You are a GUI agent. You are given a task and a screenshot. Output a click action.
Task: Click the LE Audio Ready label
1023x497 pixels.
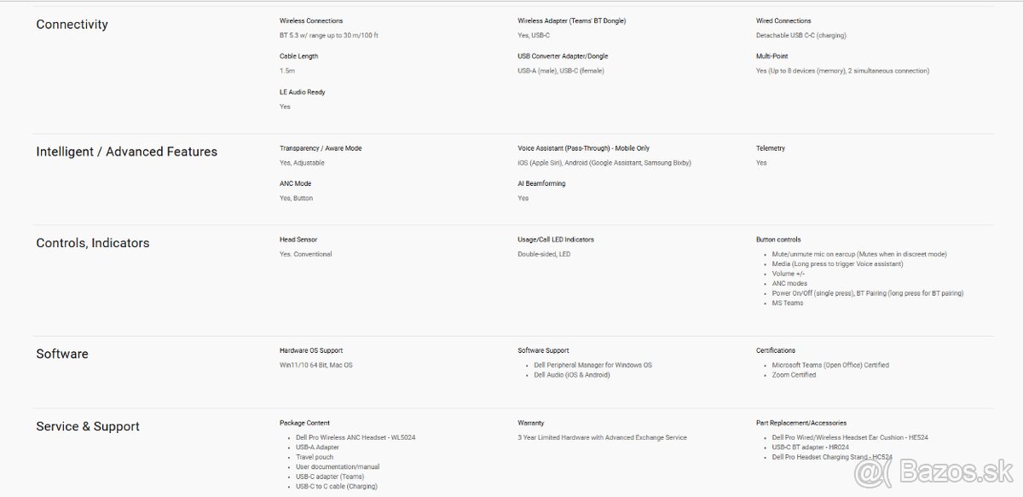pos(302,92)
